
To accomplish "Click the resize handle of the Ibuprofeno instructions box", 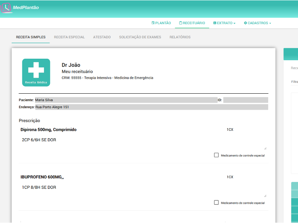I will pyautogui.click(x=265, y=196).
